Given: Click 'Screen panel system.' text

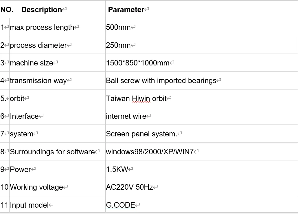Looking at the screenshot, I should tap(141, 134).
